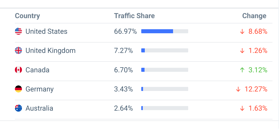Click the red down arrow beside 12.27%
Viewport: 279px width, 129px height.
point(238,89)
